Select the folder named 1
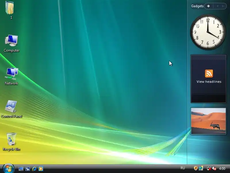Viewport: 230px width, 173px height. click(x=10, y=10)
